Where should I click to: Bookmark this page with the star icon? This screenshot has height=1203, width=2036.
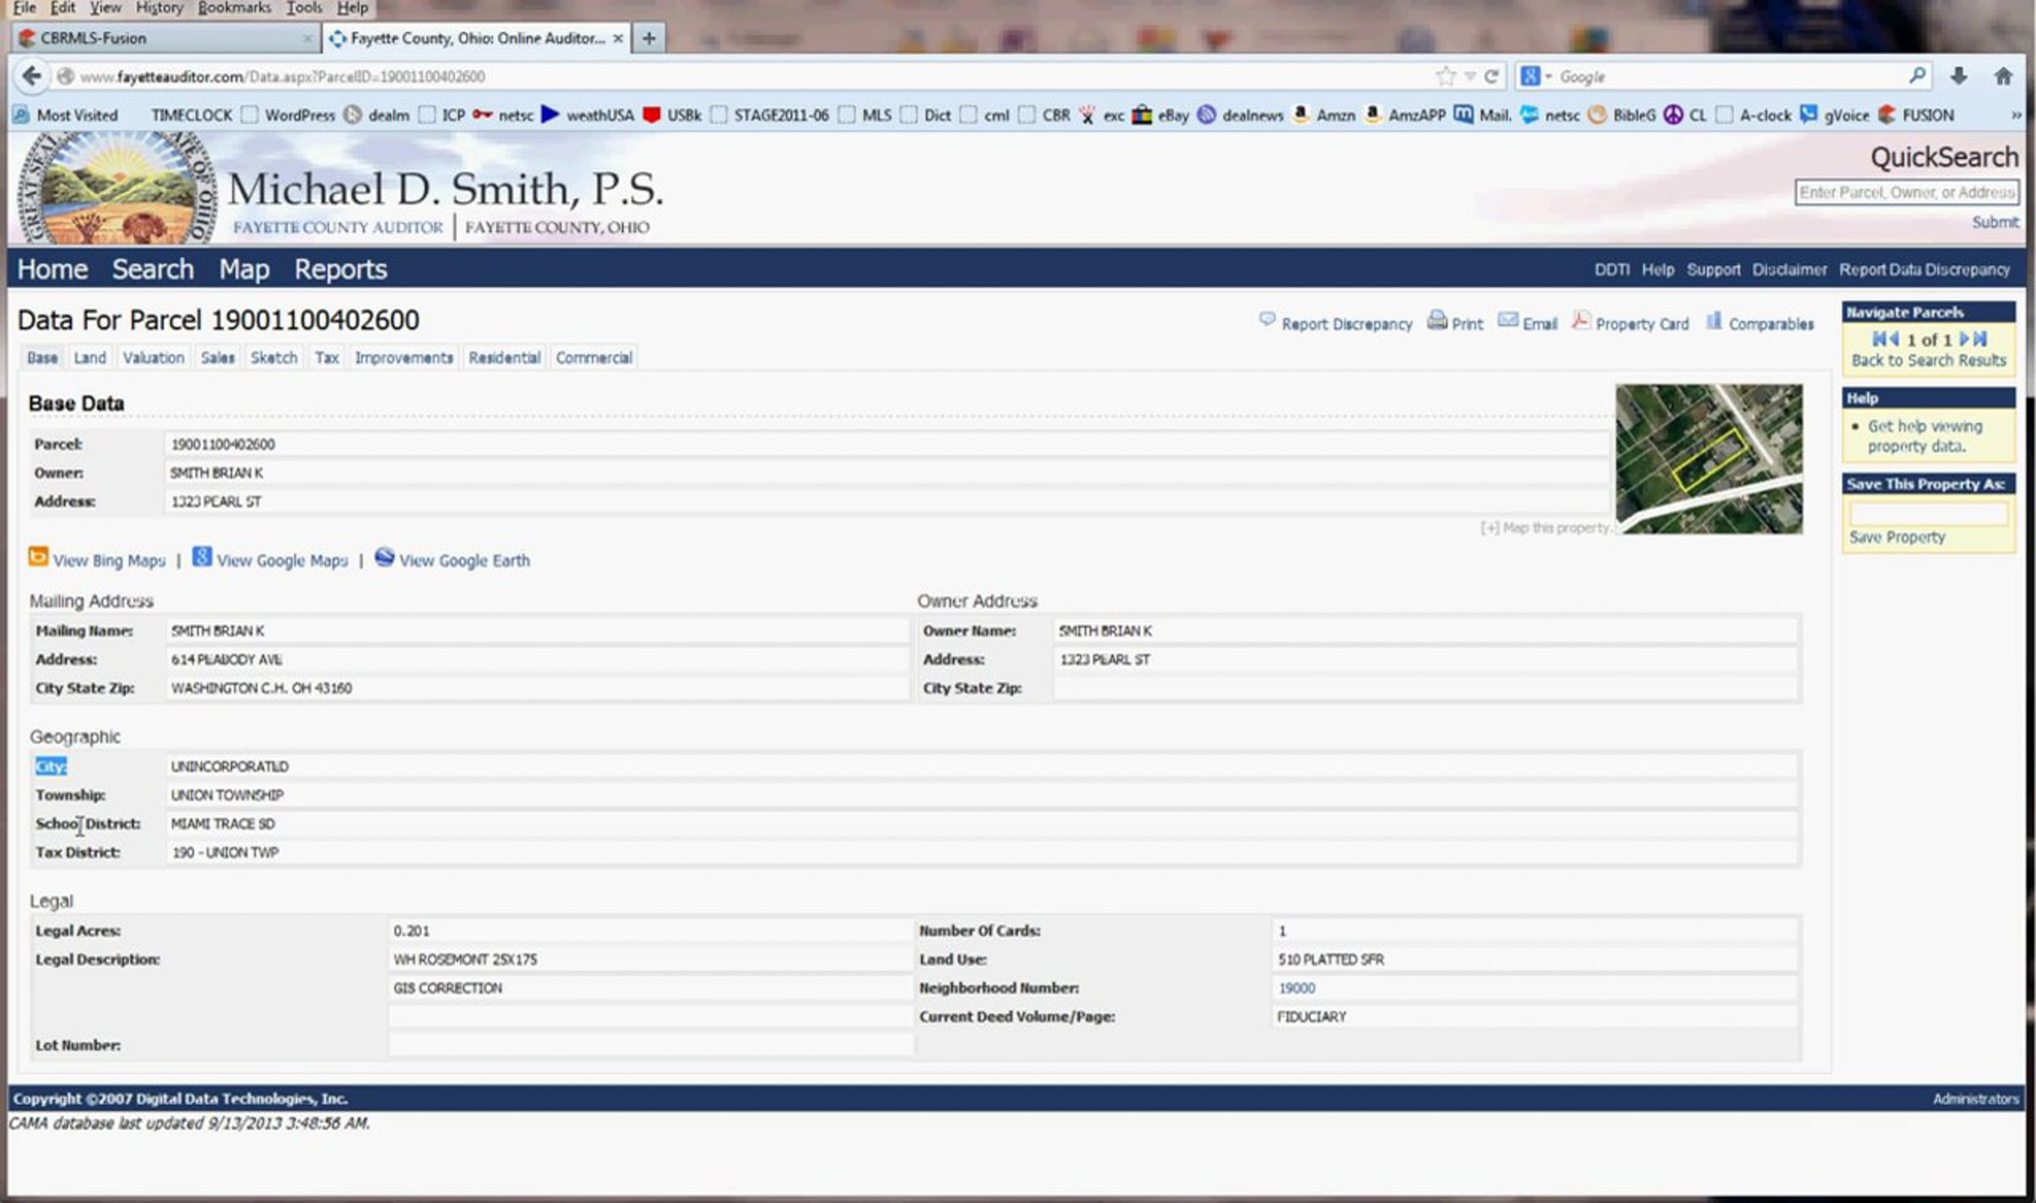[x=1446, y=76]
